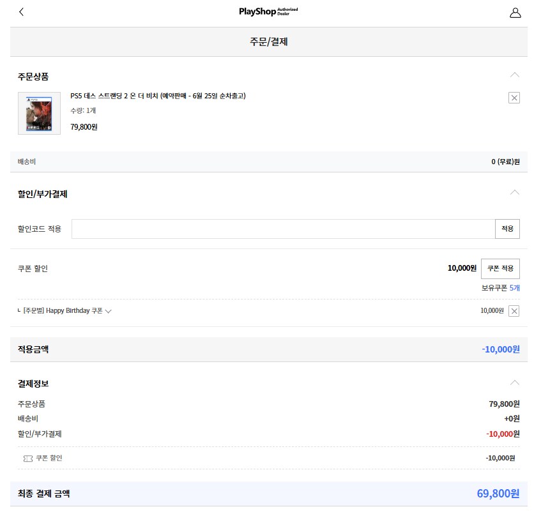Collapse the 할인/부가결제 section
This screenshot has width=534, height=516.
tap(515, 192)
